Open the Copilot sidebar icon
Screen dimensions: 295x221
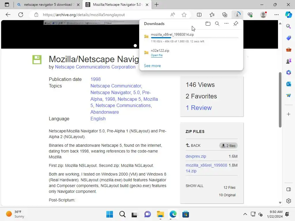point(288,15)
